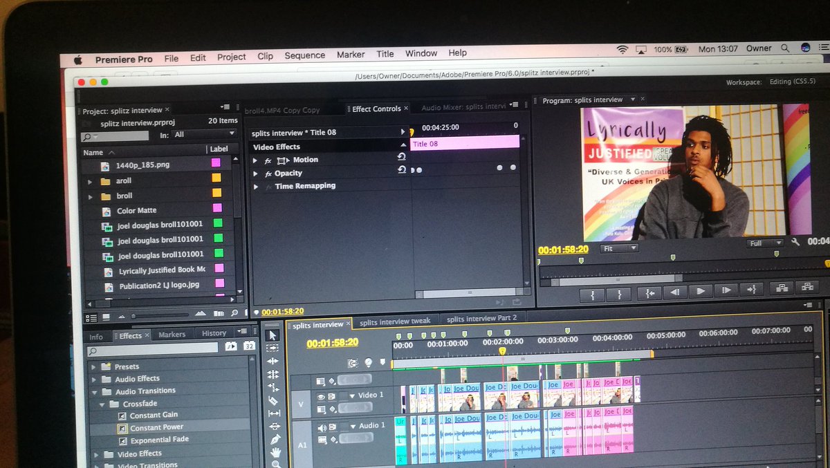Click Go to In point button
The height and width of the screenshot is (468, 830).
649,292
